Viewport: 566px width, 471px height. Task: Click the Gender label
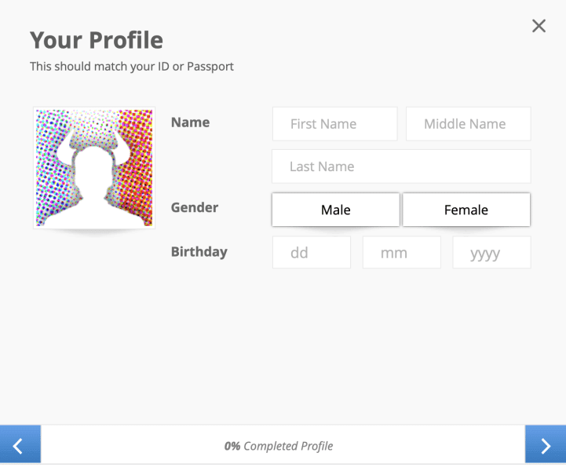tap(195, 208)
